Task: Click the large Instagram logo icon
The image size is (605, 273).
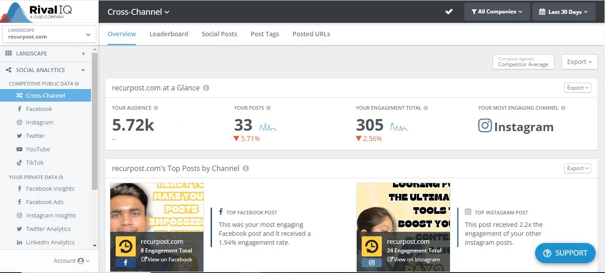Action: click(485, 125)
